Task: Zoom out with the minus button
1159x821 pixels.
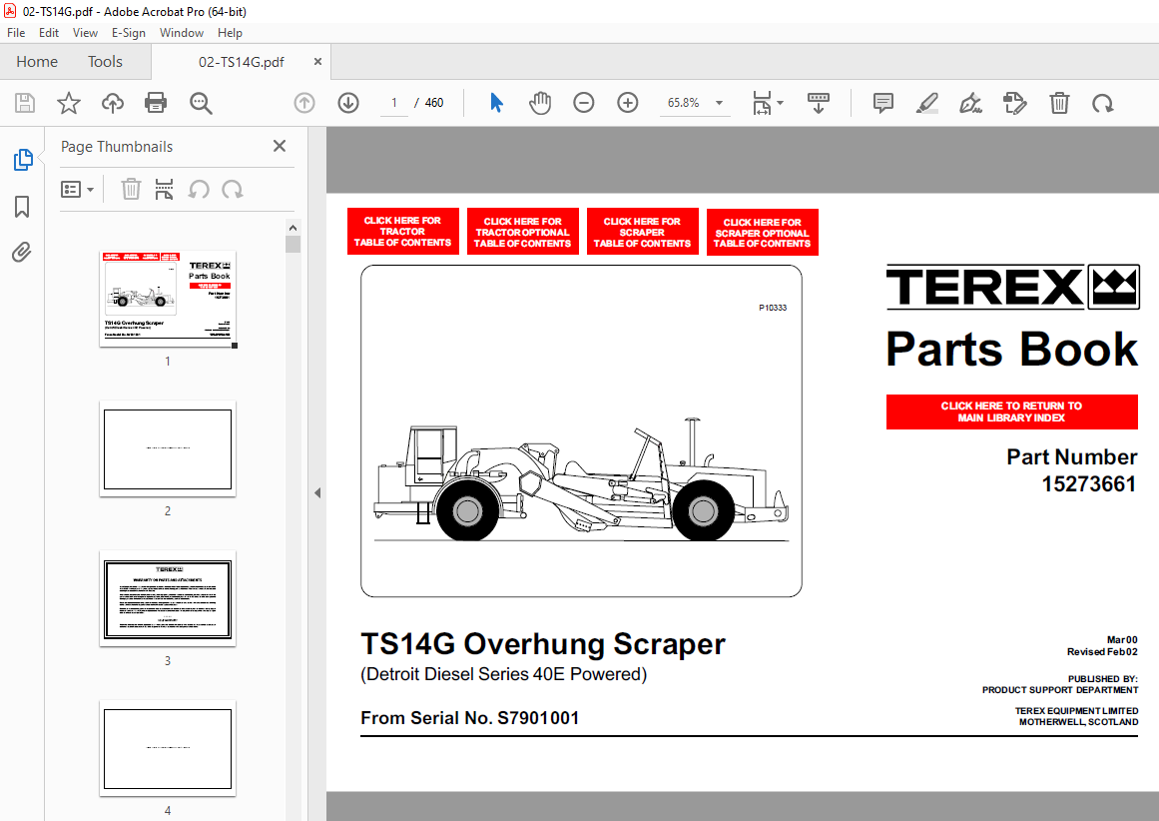Action: (x=584, y=103)
